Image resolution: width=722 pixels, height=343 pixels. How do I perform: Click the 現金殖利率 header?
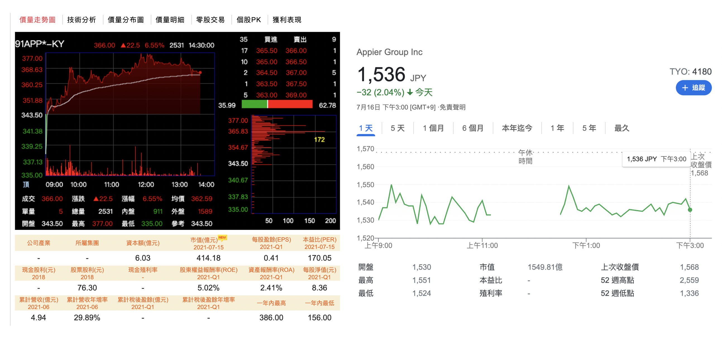coord(143,273)
